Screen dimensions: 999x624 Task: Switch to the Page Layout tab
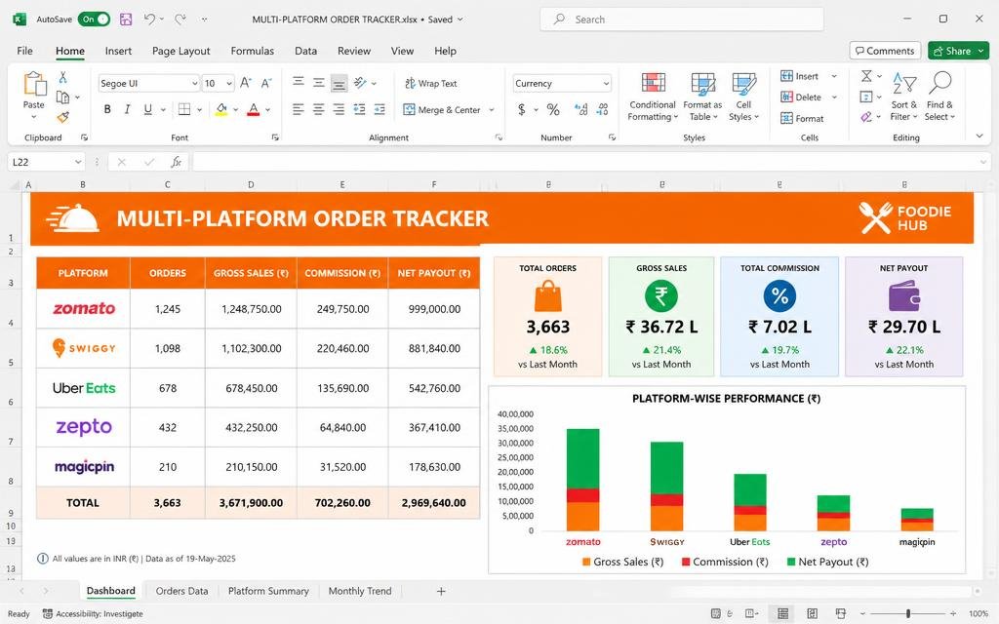(x=180, y=51)
